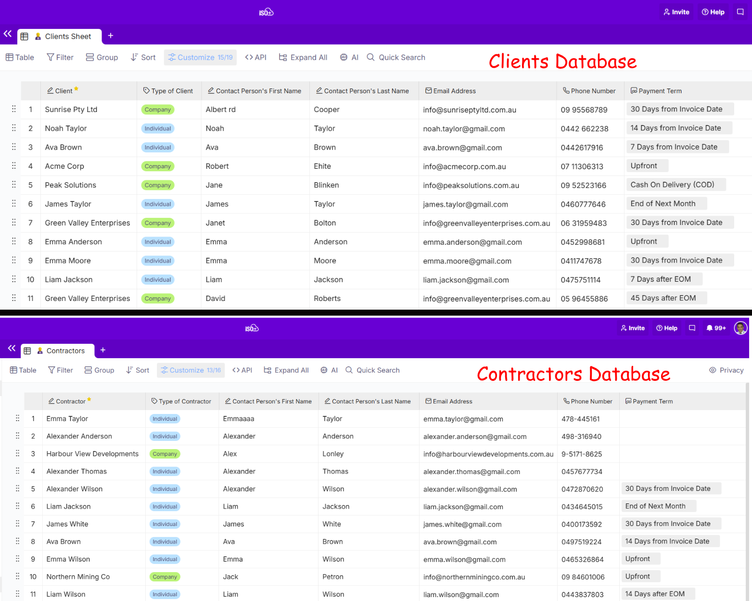Select the Contractors tab
Viewport: 752px width, 601px height.
(x=61, y=351)
